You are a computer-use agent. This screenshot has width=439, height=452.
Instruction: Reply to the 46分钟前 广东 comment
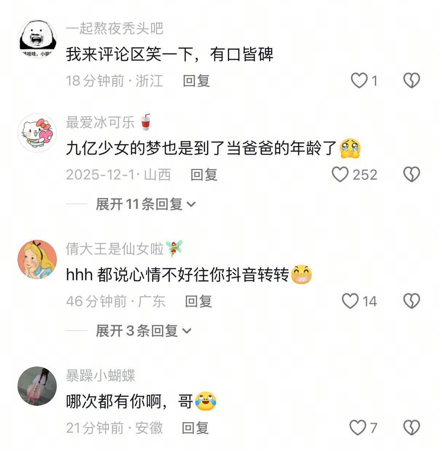pyautogui.click(x=198, y=301)
